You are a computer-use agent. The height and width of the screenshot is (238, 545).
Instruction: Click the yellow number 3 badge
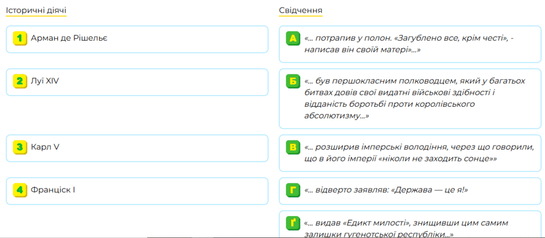pyautogui.click(x=20, y=147)
